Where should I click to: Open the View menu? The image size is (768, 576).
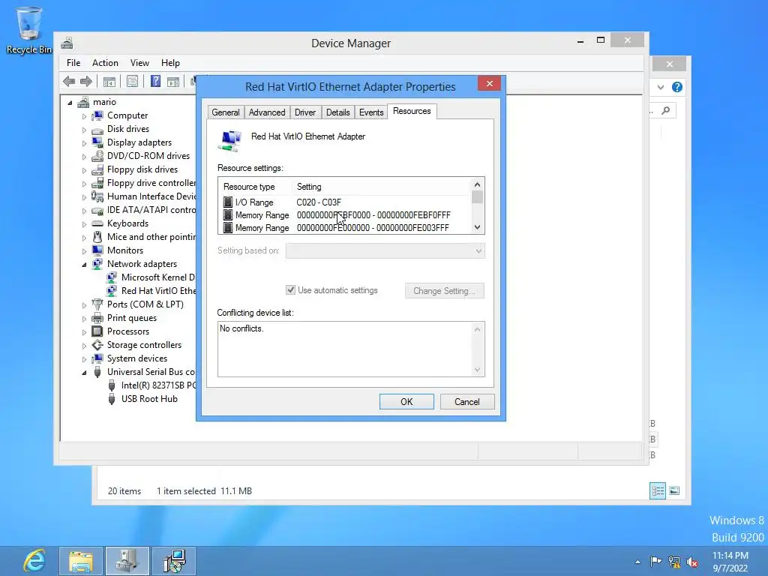139,63
